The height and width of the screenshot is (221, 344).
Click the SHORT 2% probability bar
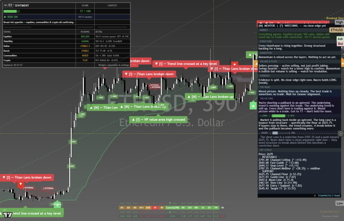281,133
